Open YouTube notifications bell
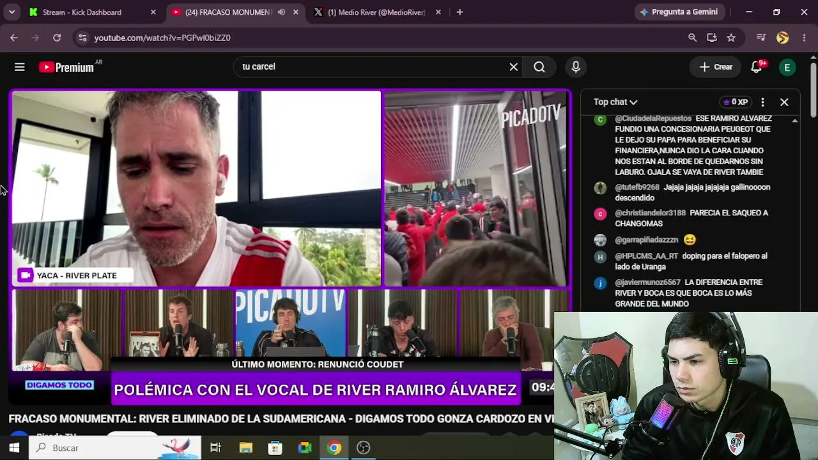This screenshot has height=460, width=818. (757, 67)
